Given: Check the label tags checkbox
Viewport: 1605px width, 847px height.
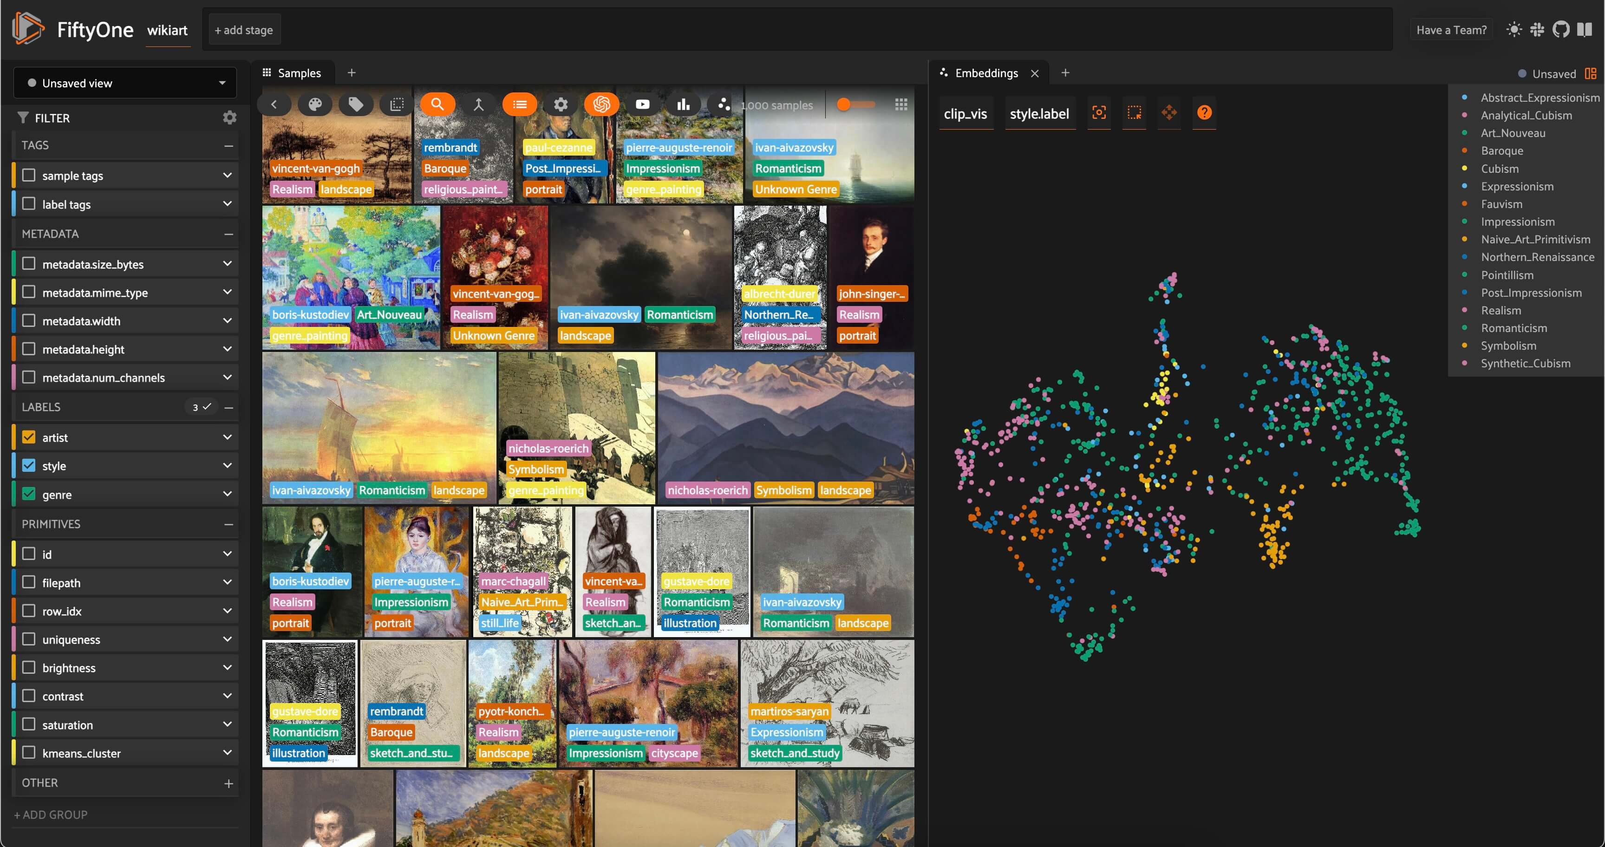Looking at the screenshot, I should click(x=29, y=204).
